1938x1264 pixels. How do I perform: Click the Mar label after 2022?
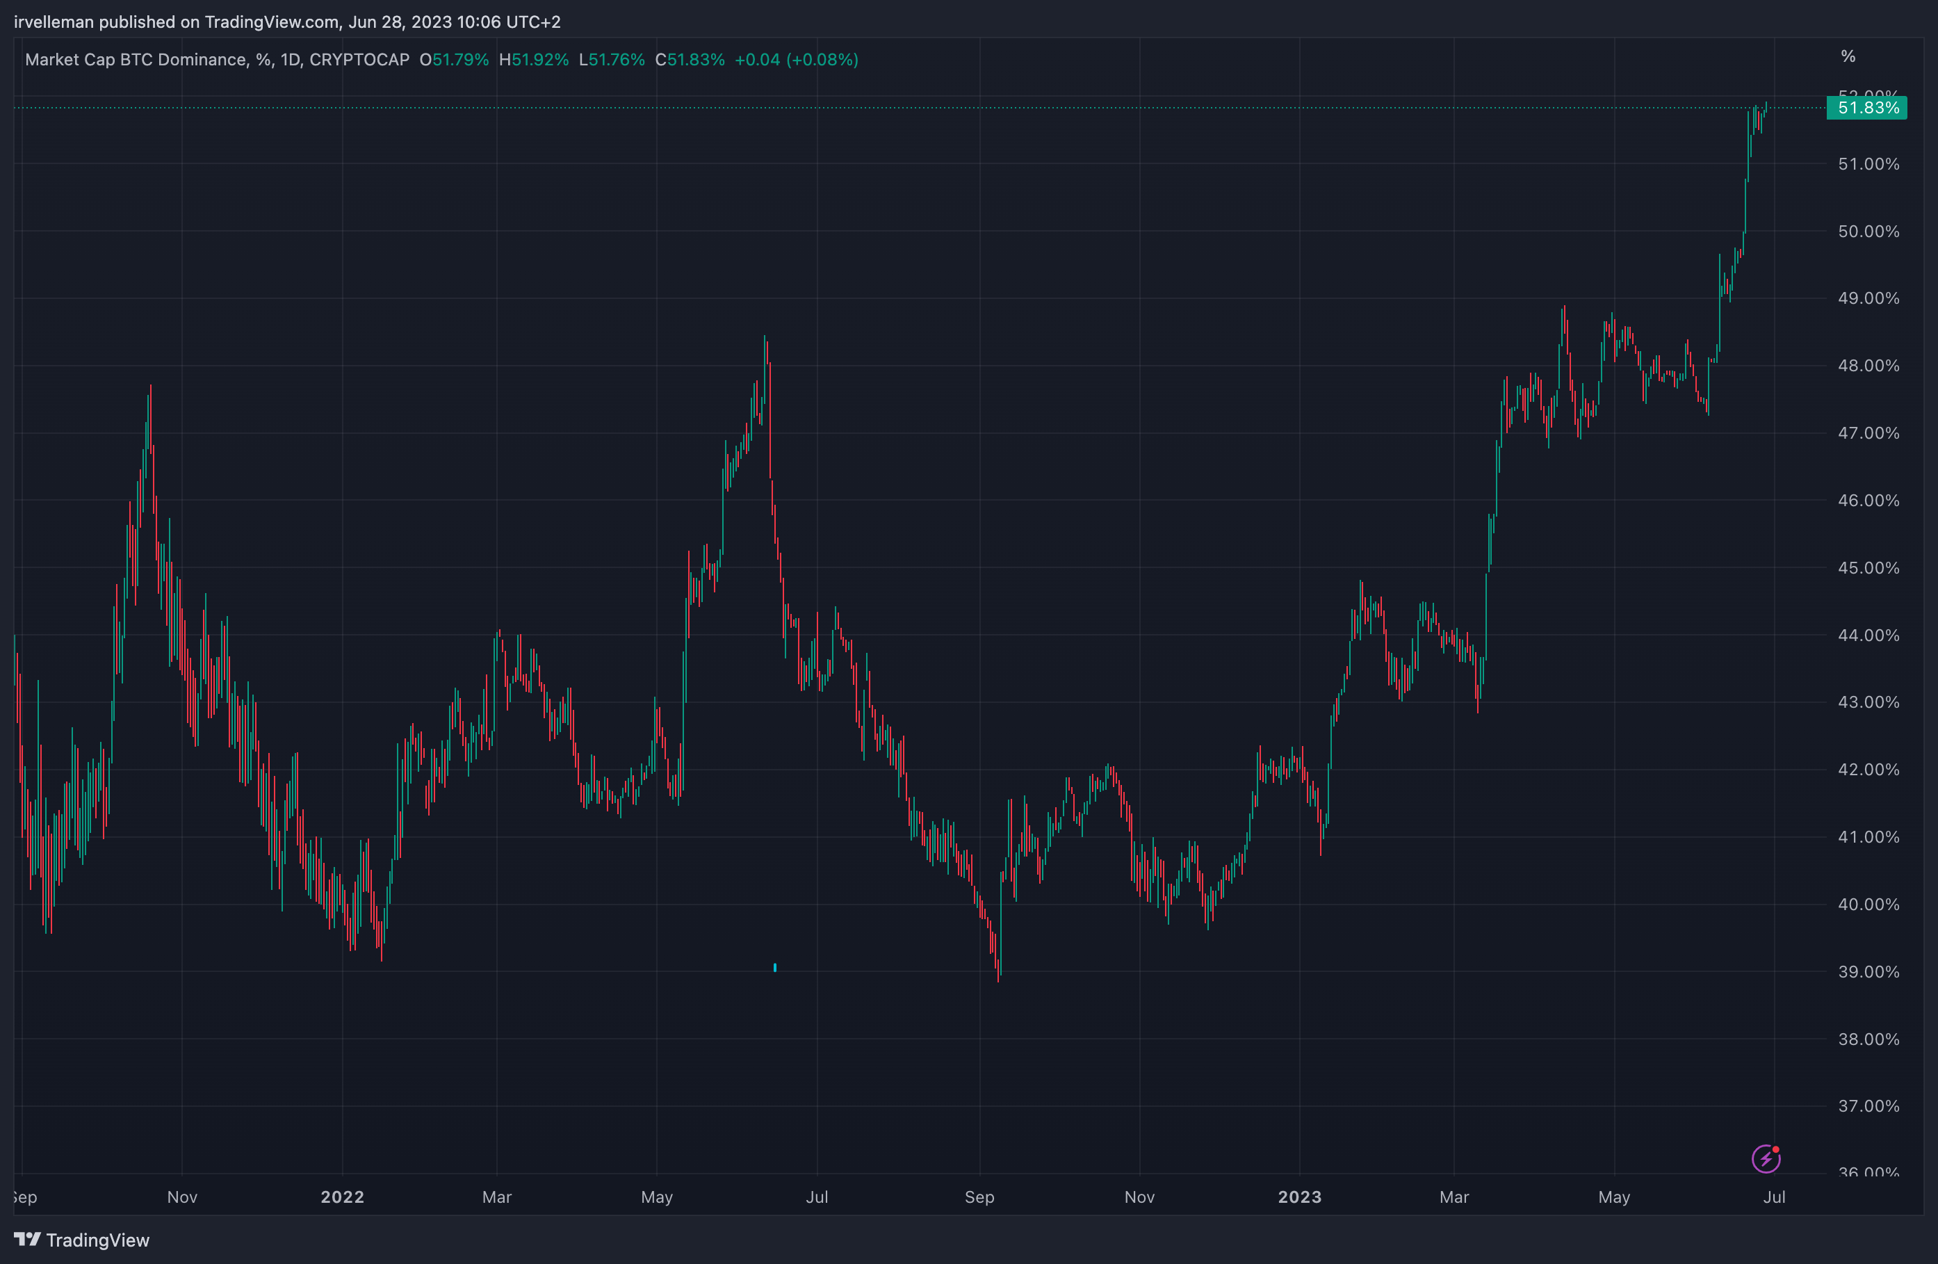(x=497, y=1197)
